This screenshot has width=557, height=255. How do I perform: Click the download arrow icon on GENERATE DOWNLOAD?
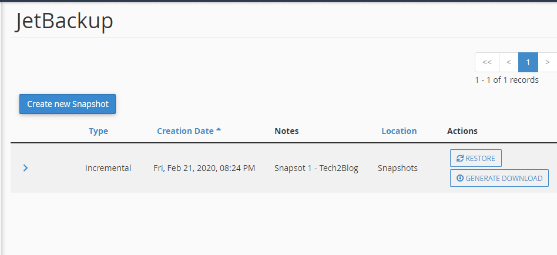tap(460, 178)
